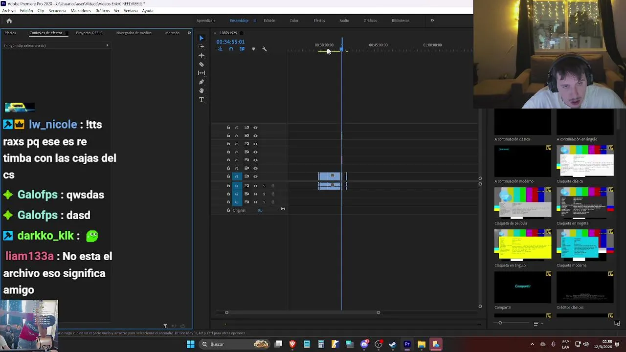
Task: Select the Ripple Edit tool
Action: point(201,55)
